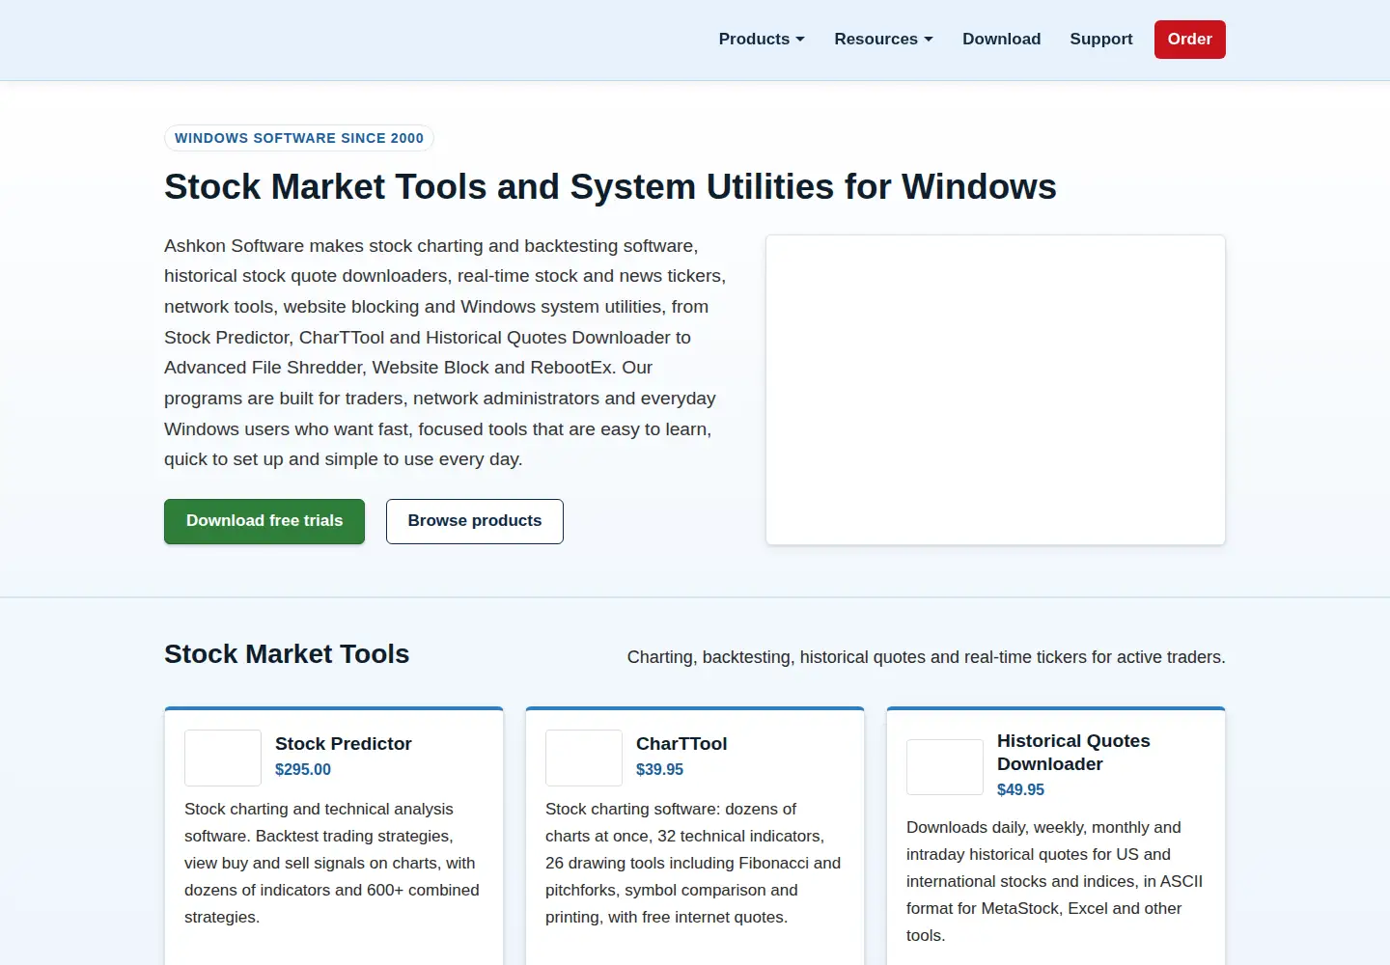The image size is (1390, 965).
Task: Click the 'Stock Market Tools' section heading
Action: pyautogui.click(x=287, y=654)
